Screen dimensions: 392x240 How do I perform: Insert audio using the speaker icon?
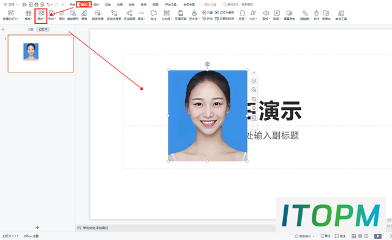[266, 15]
